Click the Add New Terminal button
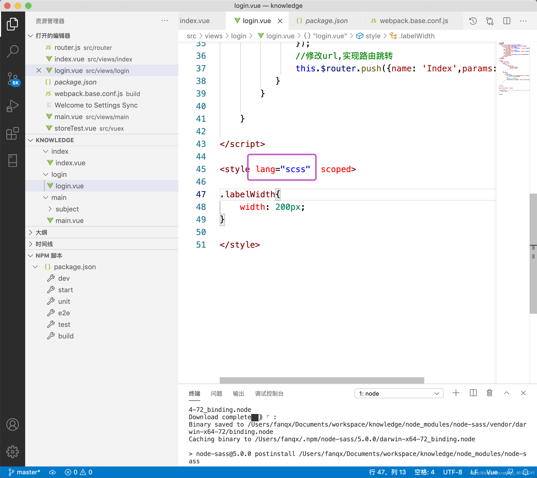The height and width of the screenshot is (478, 537). [x=456, y=393]
